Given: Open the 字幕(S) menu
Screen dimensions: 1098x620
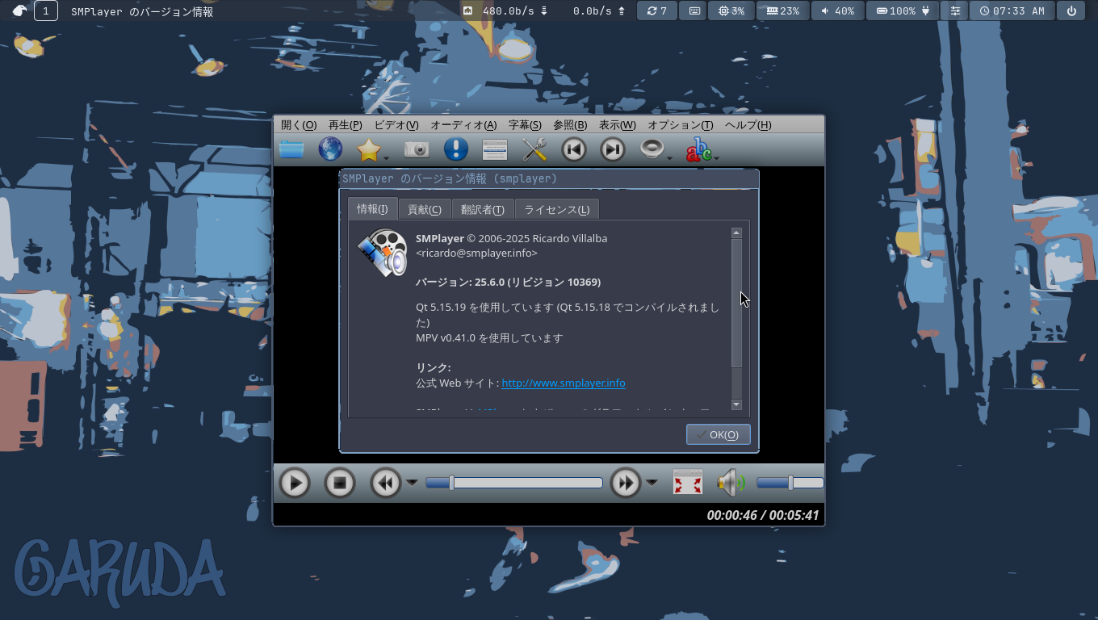Looking at the screenshot, I should [525, 125].
